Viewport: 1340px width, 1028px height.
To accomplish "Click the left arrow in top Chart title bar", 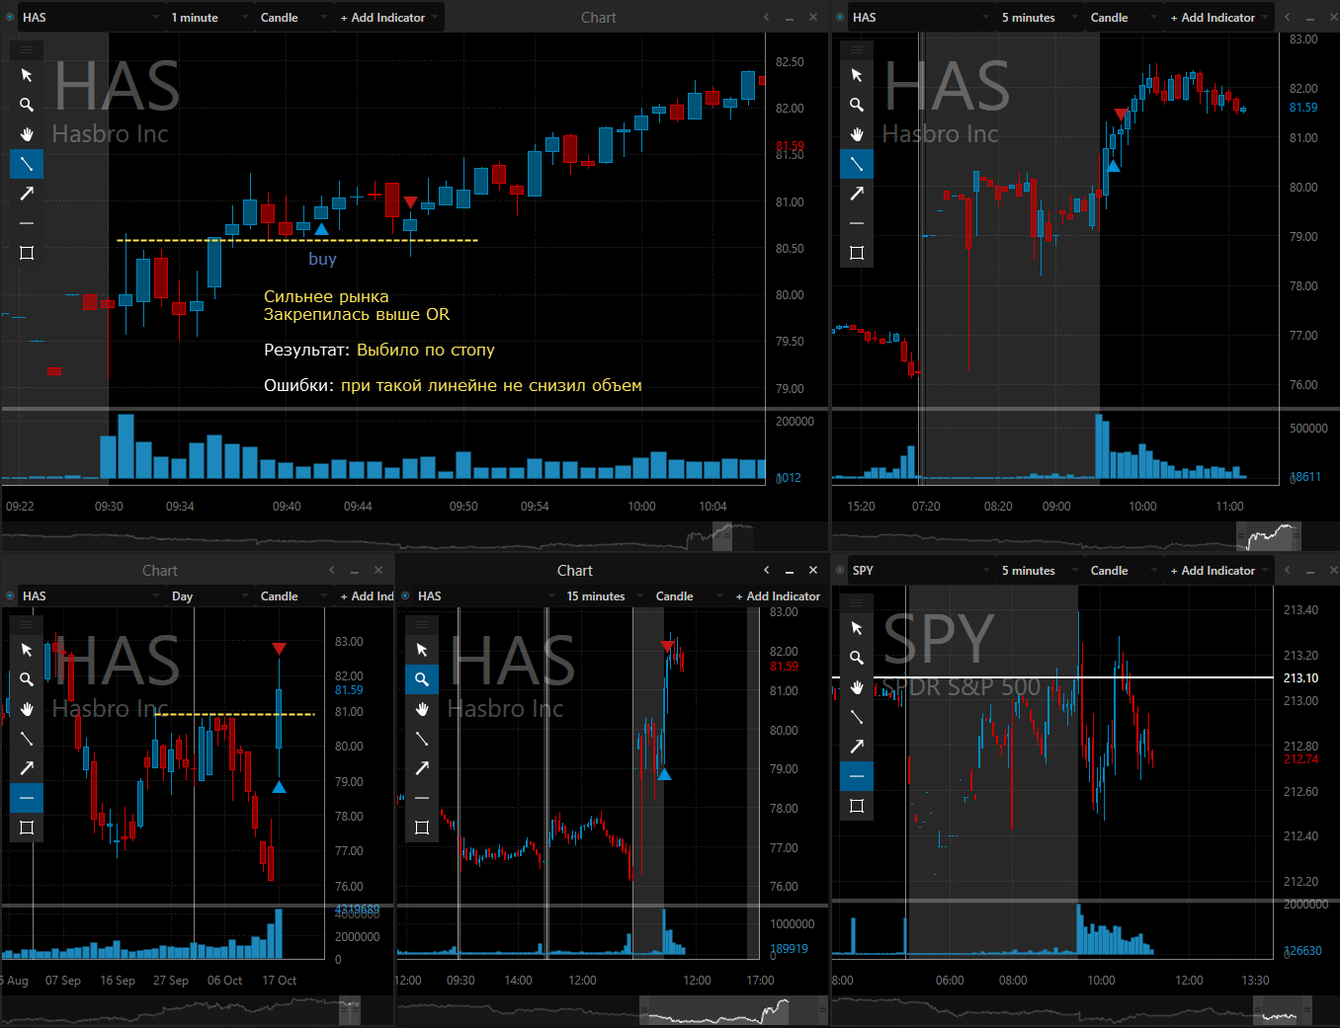I will 766,18.
